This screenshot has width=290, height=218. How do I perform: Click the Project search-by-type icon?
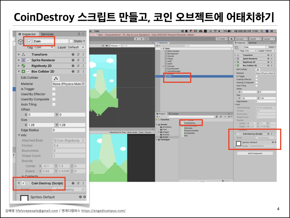pyautogui.click(x=217, y=117)
